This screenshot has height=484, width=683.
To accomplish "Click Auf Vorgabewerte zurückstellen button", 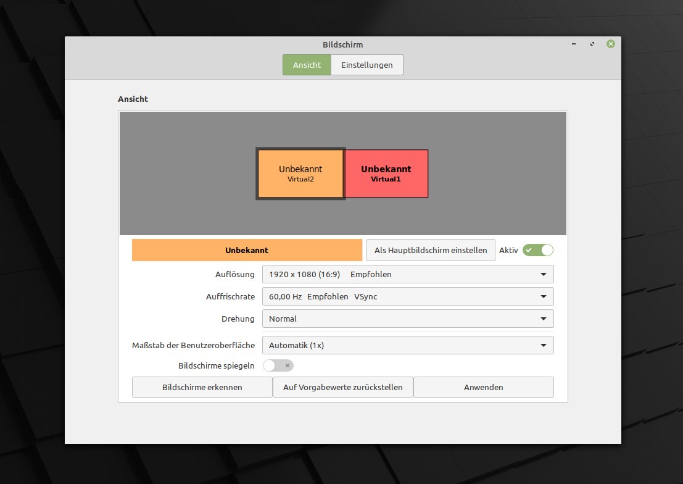I will [x=343, y=387].
